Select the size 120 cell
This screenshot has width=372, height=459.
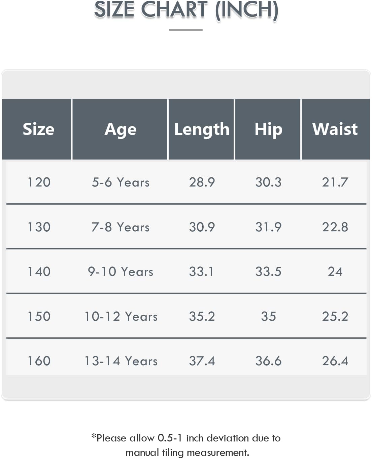tap(39, 182)
